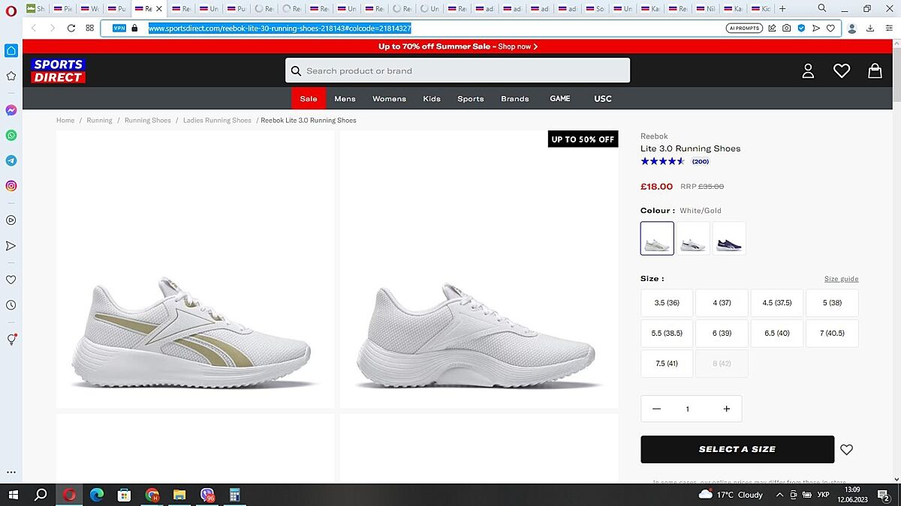This screenshot has width=901, height=506.
Task: Select the navy blue colour swatch
Action: tap(729, 238)
